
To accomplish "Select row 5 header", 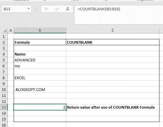I will (4, 60).
